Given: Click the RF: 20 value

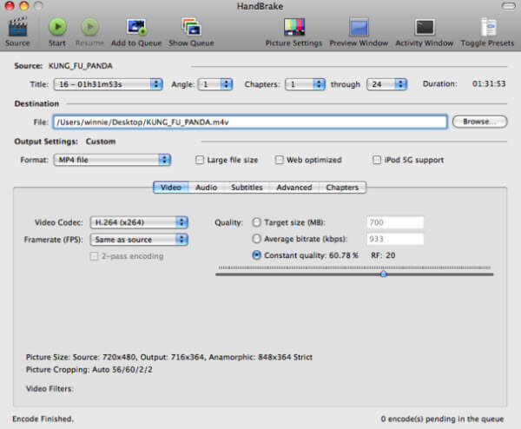Looking at the screenshot, I should (383, 255).
